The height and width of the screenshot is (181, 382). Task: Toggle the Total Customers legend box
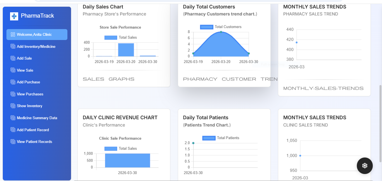click(207, 27)
